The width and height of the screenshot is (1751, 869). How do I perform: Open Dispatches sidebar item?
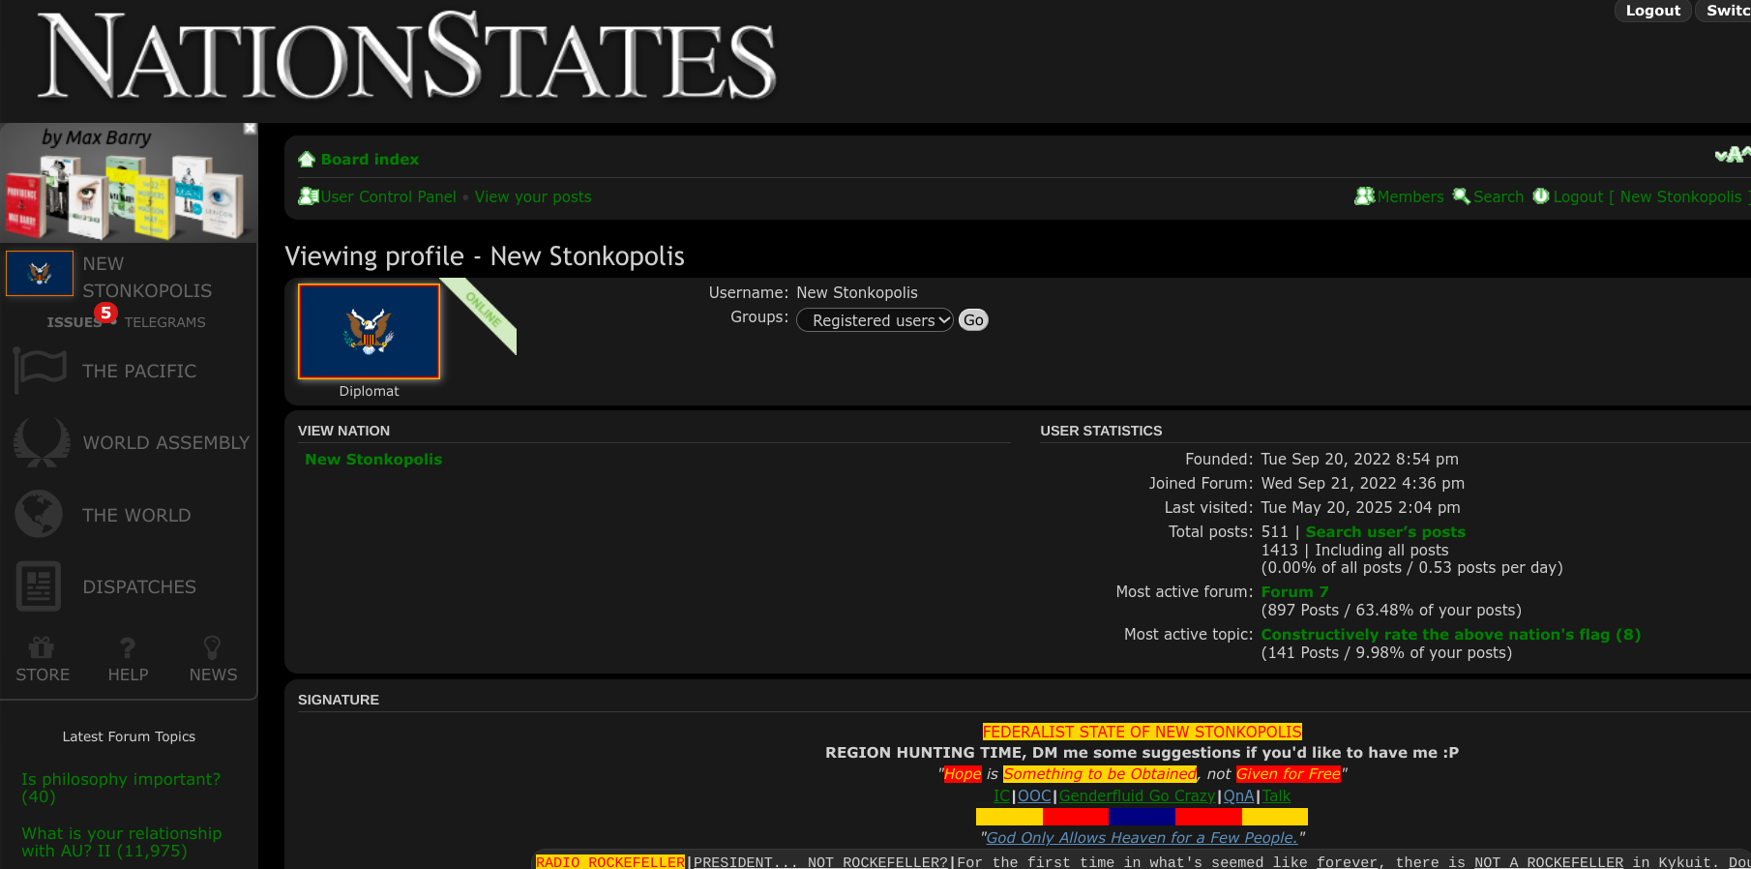[139, 586]
